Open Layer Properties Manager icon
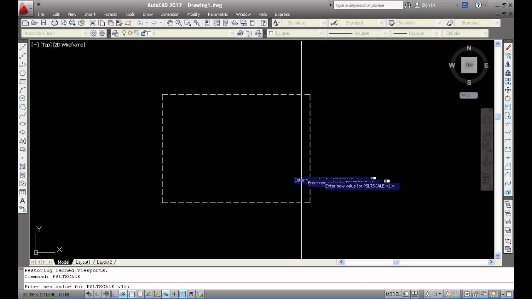The height and width of the screenshot is (299, 532). (115, 33)
